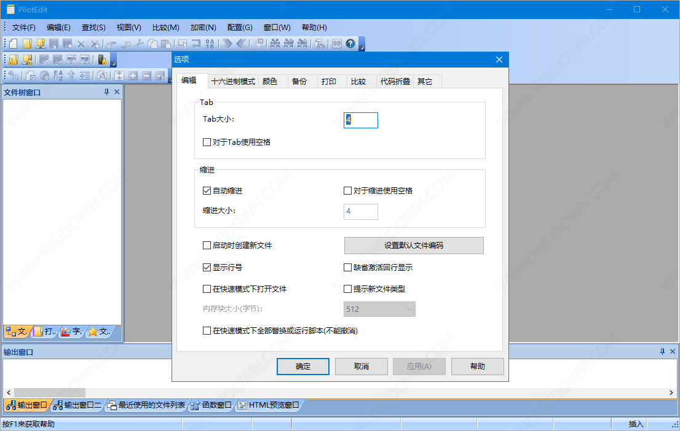
Task: Click the GO icon in toolbar
Action: click(337, 44)
